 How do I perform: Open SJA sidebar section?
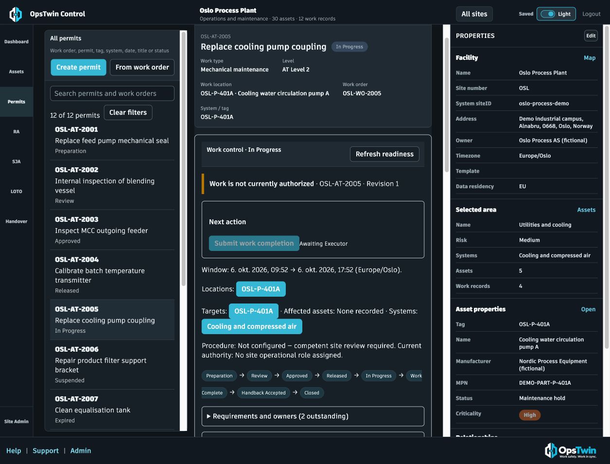coord(17,161)
